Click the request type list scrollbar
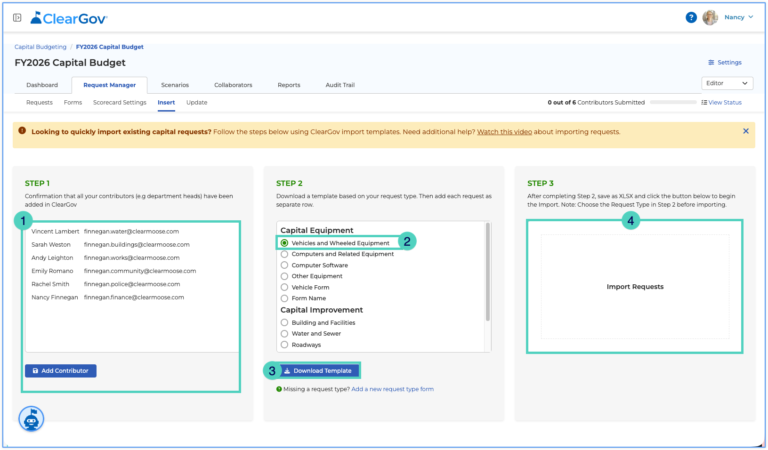The height and width of the screenshot is (450, 768). pyautogui.click(x=488, y=272)
